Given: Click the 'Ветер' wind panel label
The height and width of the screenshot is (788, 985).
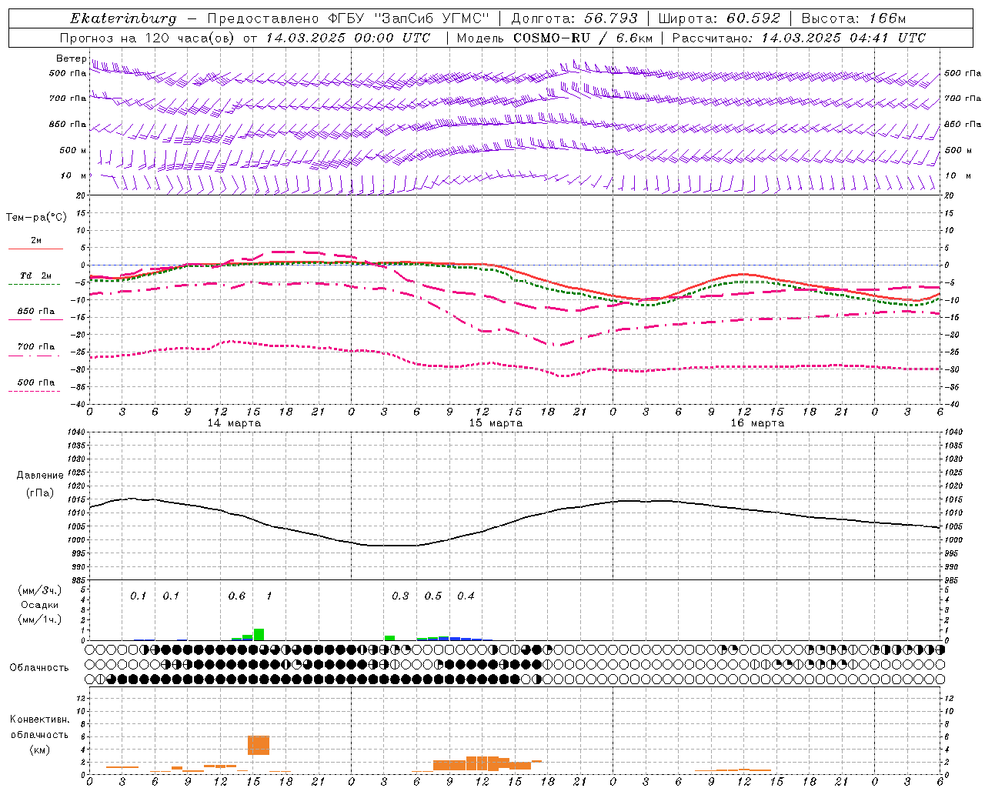Looking at the screenshot, I should [72, 58].
